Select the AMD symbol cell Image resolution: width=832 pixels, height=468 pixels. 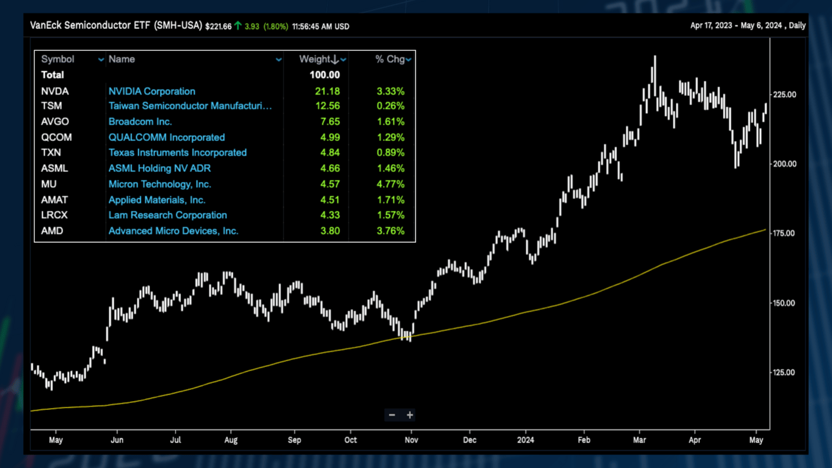pos(52,230)
